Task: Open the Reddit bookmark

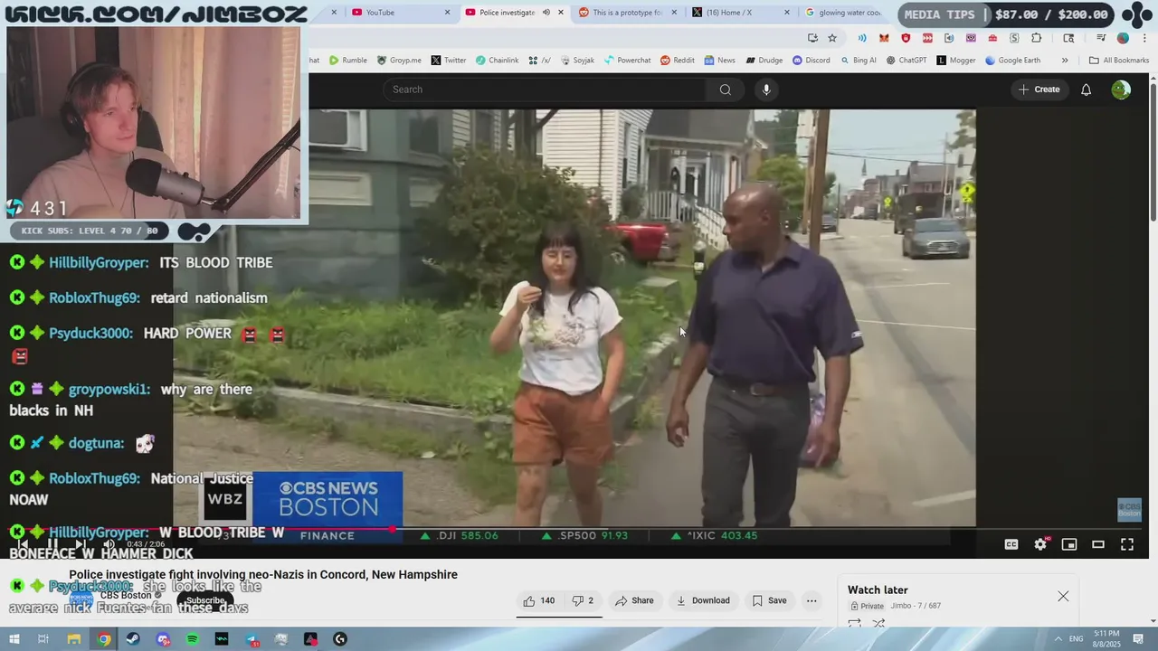Action: click(x=678, y=61)
